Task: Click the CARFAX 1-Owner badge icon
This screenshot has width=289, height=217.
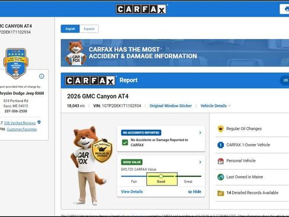Action: click(220, 145)
